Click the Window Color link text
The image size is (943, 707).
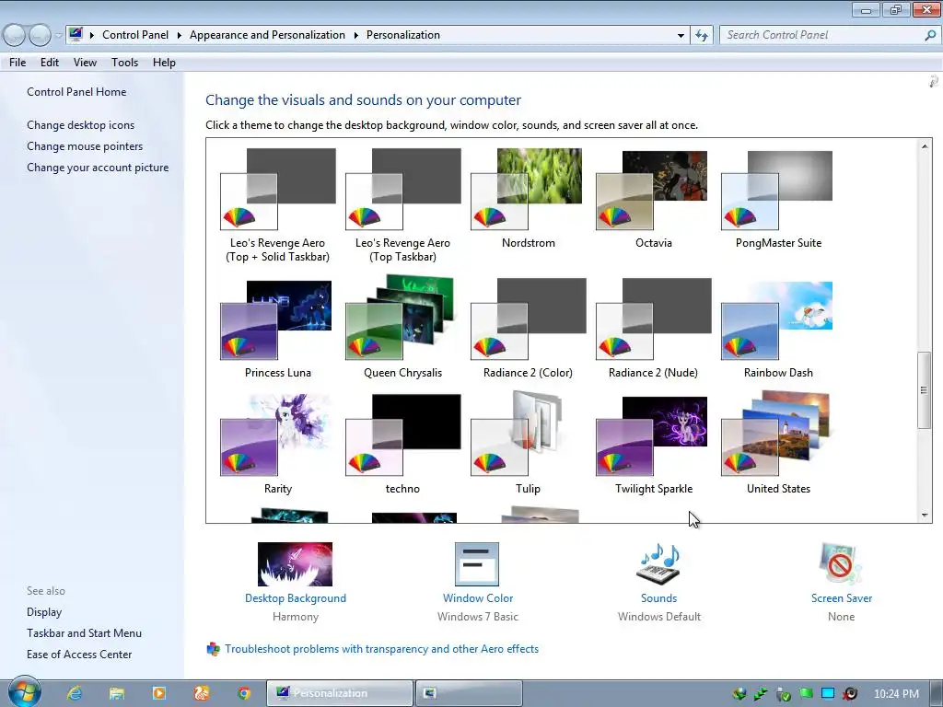(478, 598)
